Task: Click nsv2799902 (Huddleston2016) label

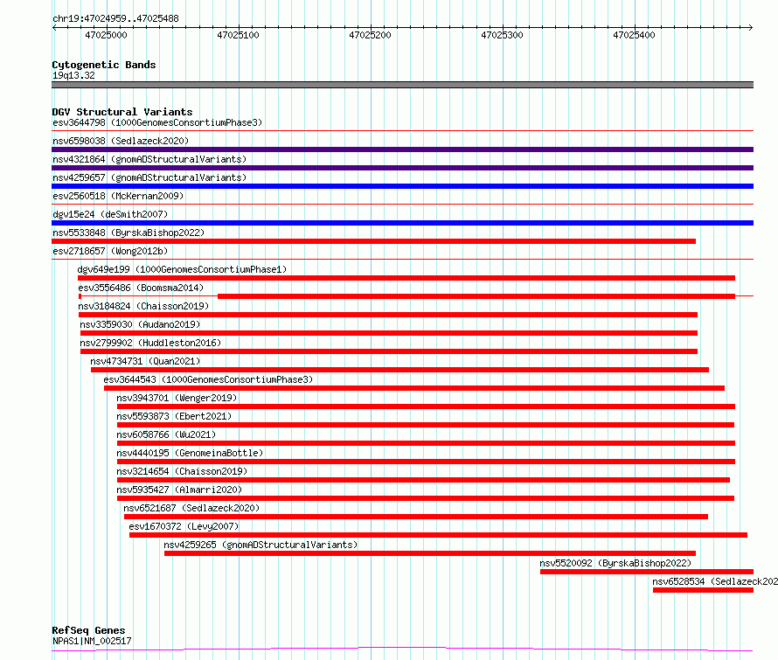Action: tap(150, 343)
